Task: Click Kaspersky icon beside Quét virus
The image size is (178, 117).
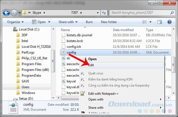Action: click(83, 73)
